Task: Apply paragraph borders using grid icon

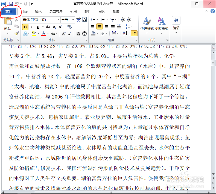Action: [102, 33]
